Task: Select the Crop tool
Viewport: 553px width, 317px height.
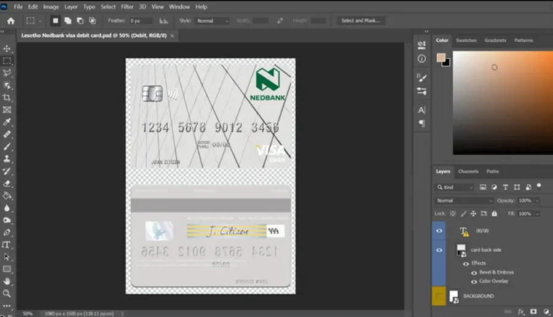Action: point(7,98)
